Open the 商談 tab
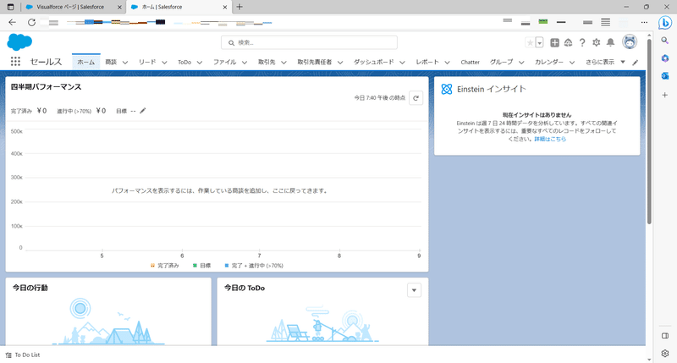Screen dimensions: 677x363 tap(111, 62)
